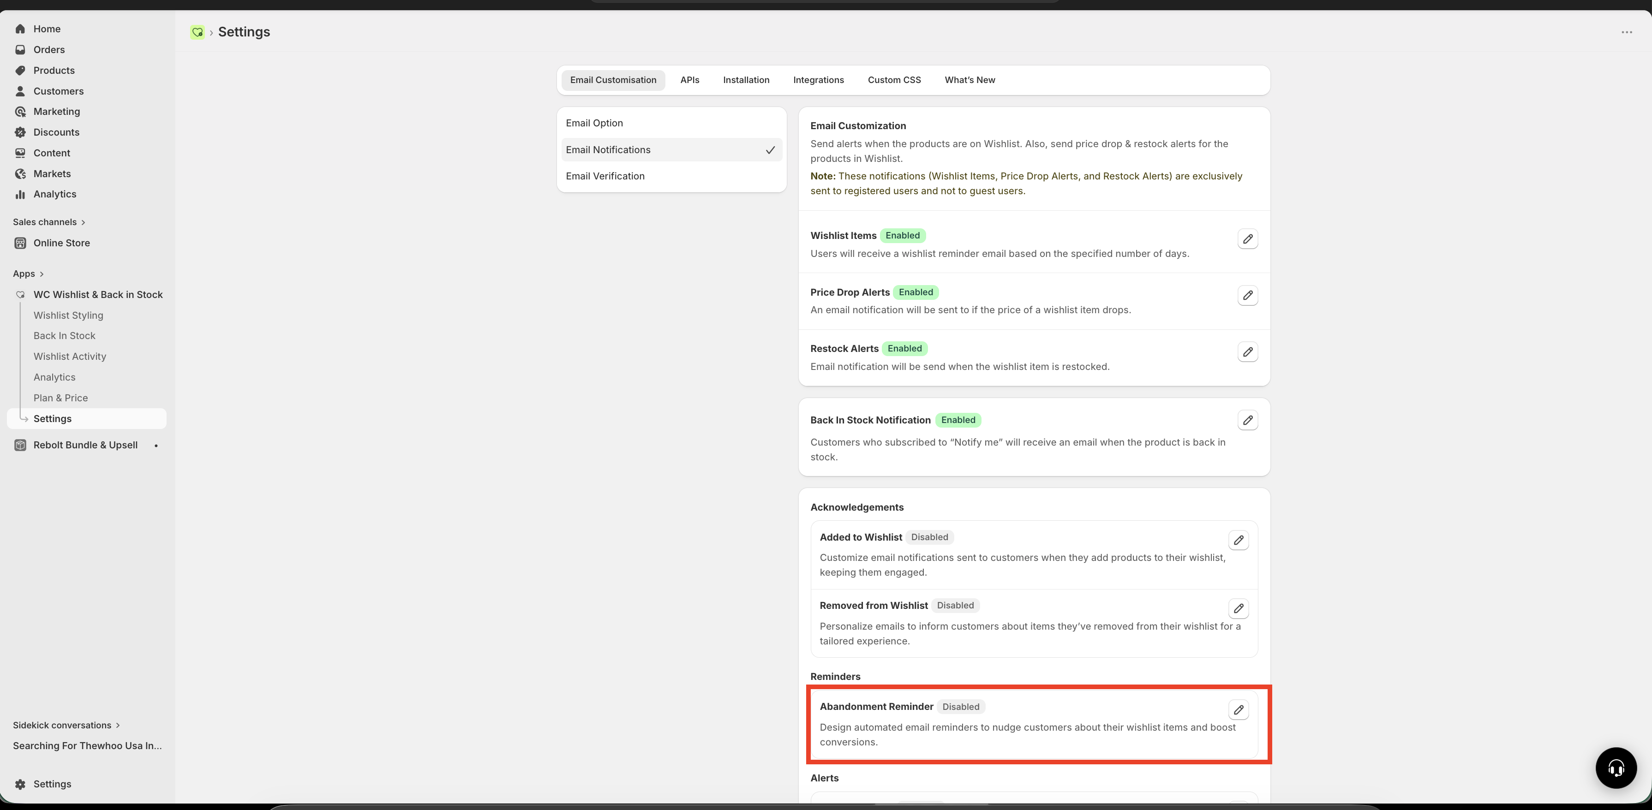Click the Customers person icon
The image size is (1652, 810).
(20, 91)
